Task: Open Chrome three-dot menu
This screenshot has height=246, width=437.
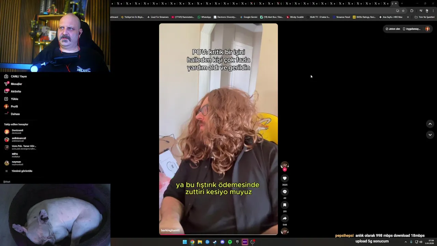Action: (433, 11)
